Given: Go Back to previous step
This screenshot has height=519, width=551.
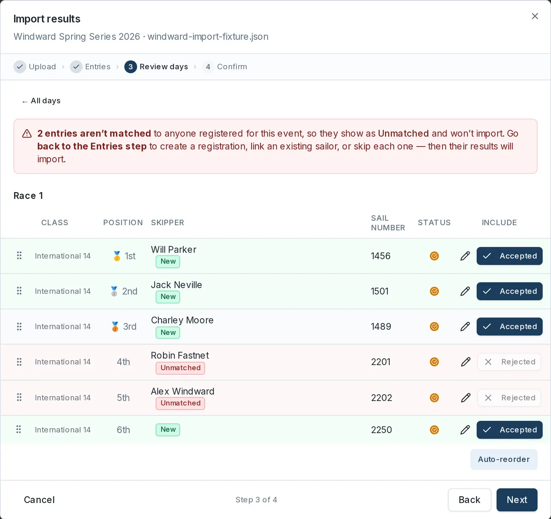Looking at the screenshot, I should click(x=469, y=500).
